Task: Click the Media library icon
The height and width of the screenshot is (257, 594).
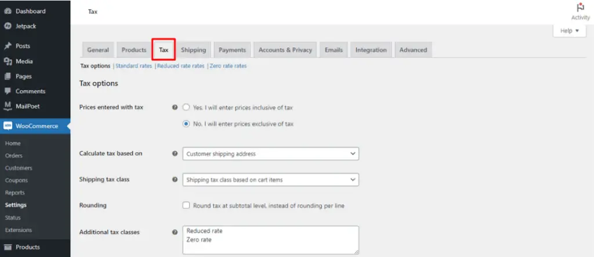Action: [8, 61]
